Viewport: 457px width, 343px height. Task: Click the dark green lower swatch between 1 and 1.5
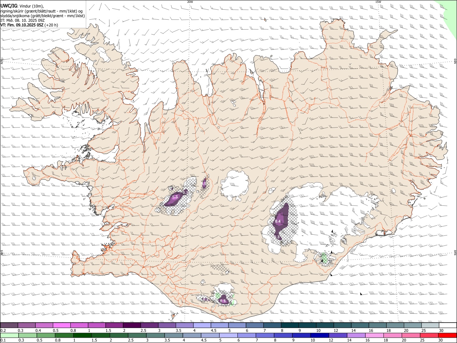[x=82, y=335]
